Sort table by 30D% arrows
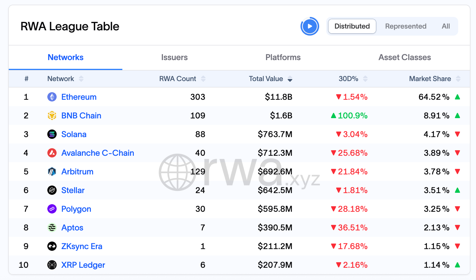 click(x=365, y=79)
